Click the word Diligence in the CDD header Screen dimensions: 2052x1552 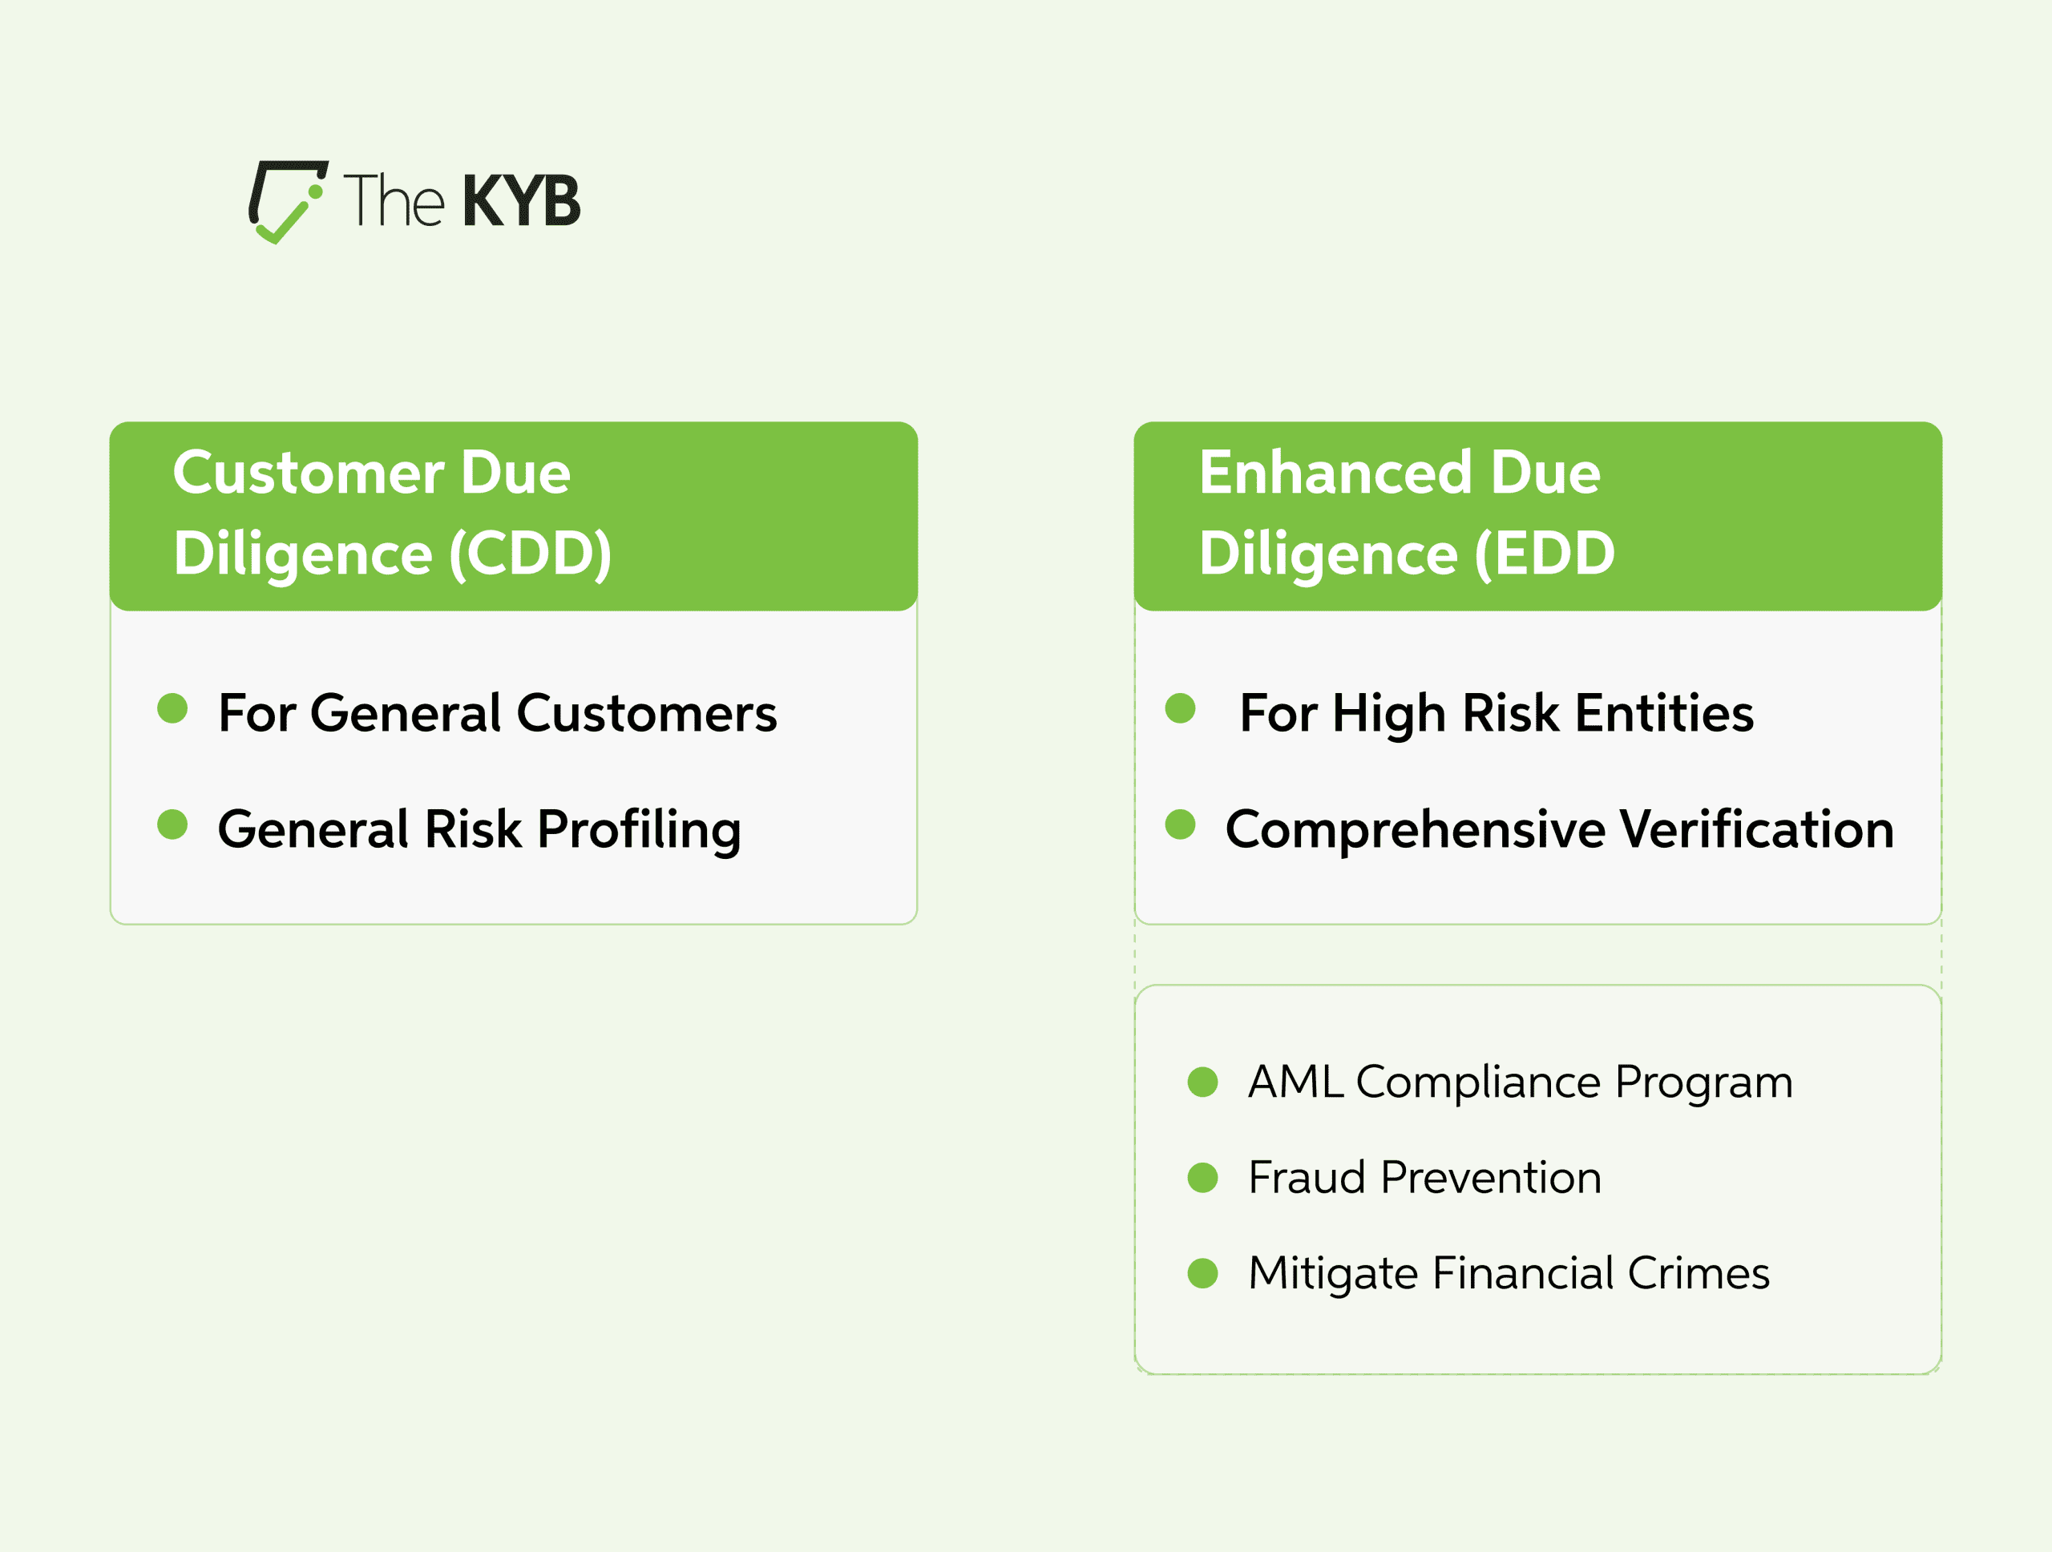pos(303,555)
